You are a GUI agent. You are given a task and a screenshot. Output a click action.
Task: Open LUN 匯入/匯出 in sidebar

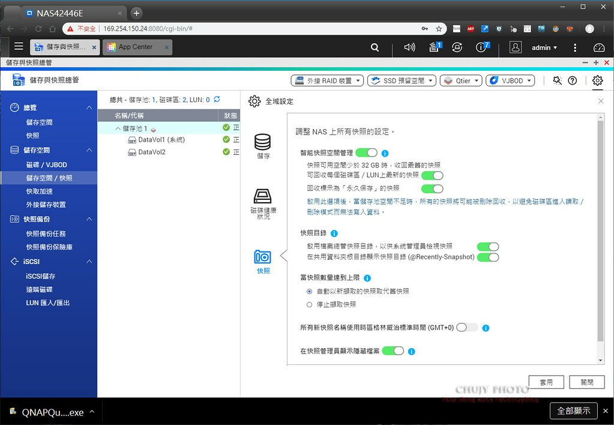(x=48, y=303)
